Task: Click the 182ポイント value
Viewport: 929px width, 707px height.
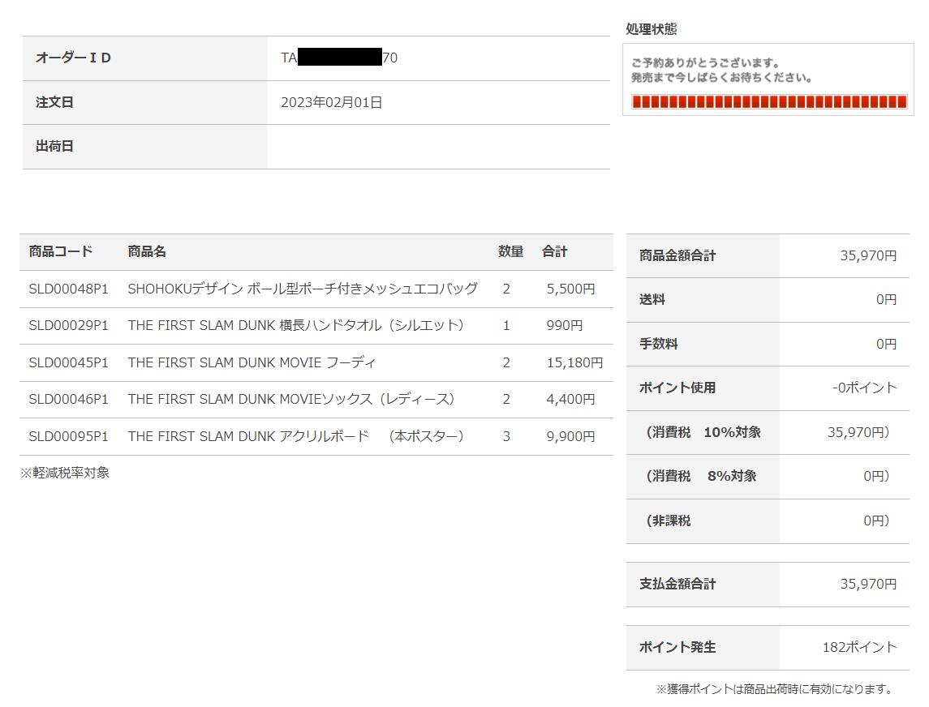Action: tap(860, 647)
